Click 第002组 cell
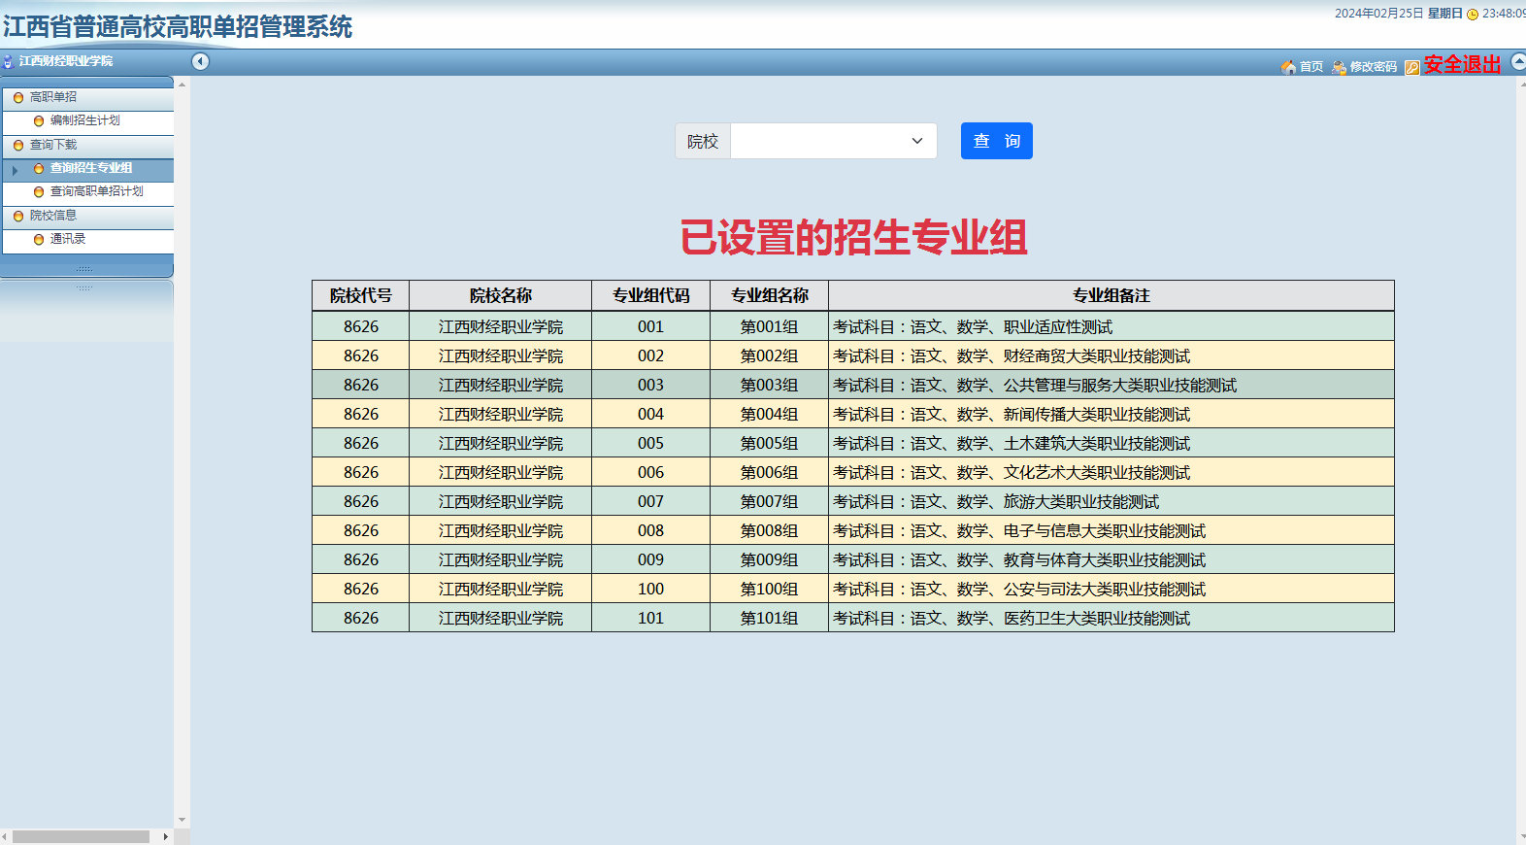 [x=769, y=356]
